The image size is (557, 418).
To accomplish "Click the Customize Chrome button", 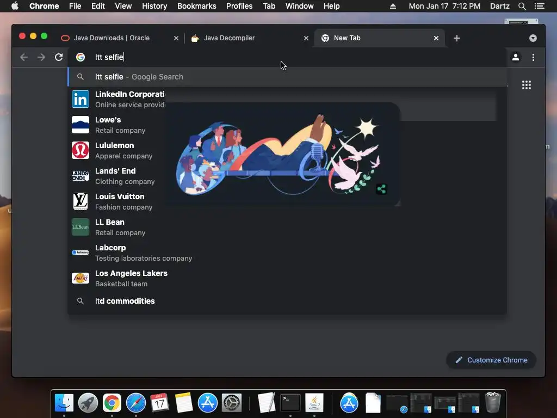I will pyautogui.click(x=491, y=360).
